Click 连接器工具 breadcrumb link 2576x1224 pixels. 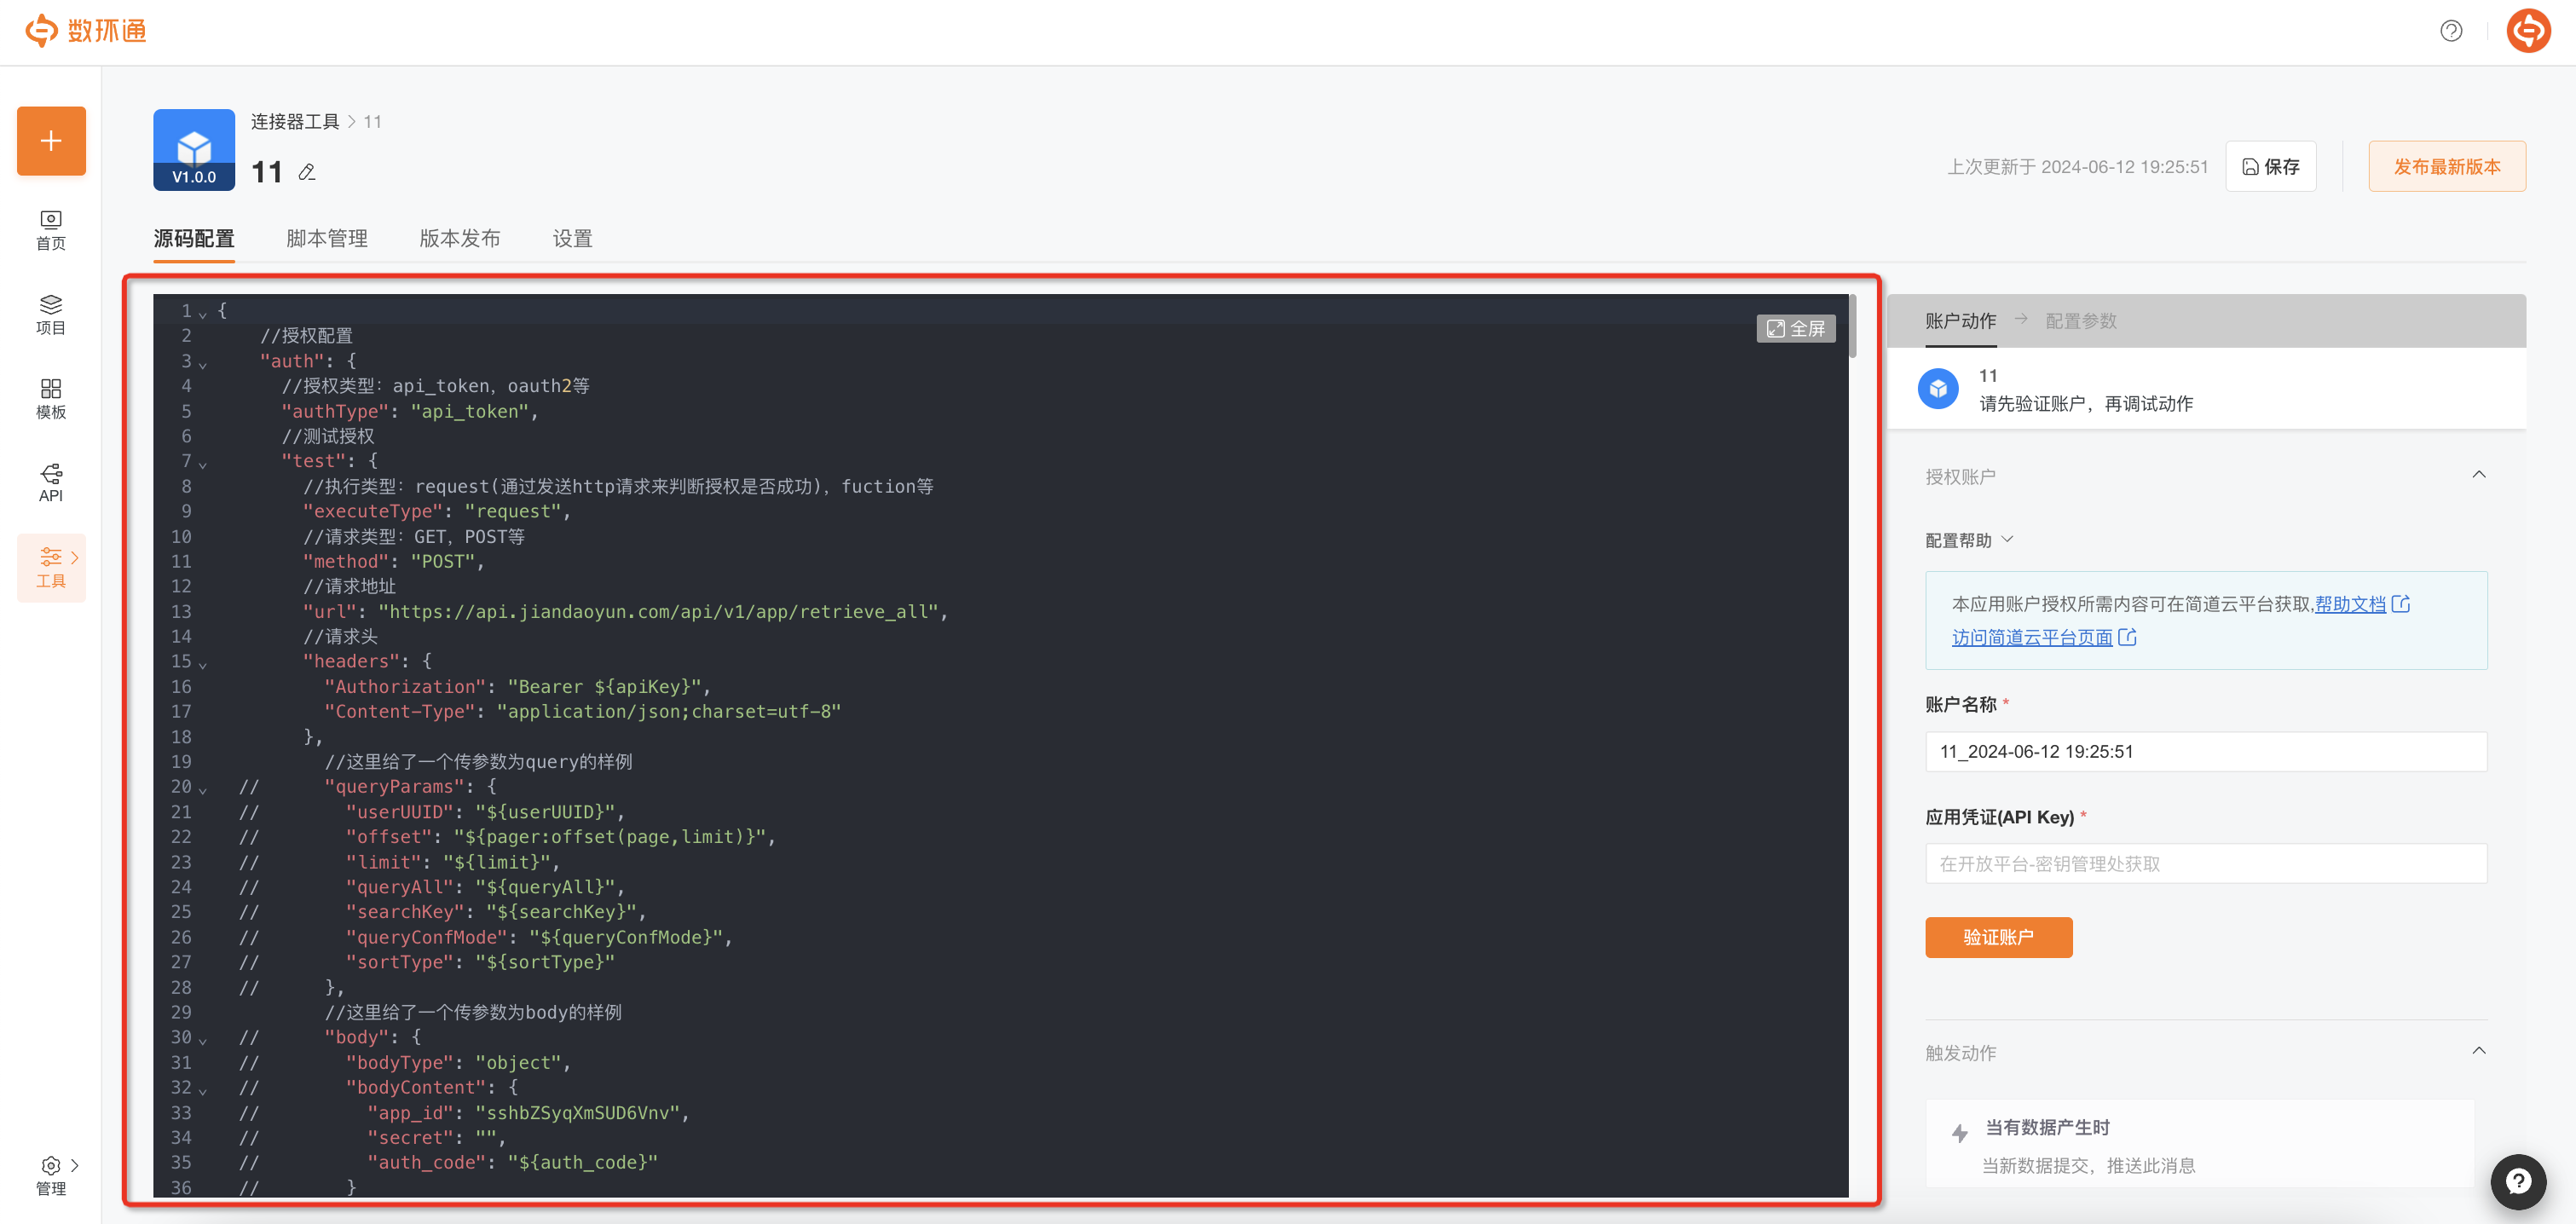coord(295,122)
